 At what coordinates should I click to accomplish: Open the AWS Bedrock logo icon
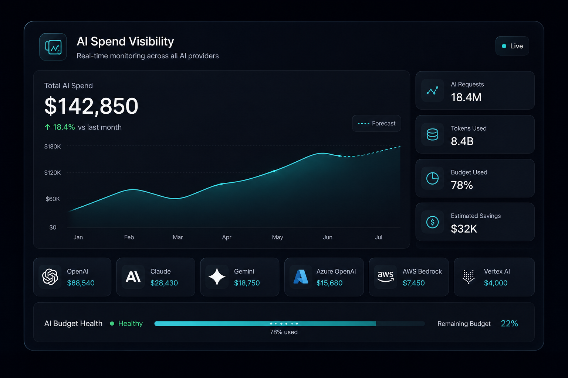385,277
